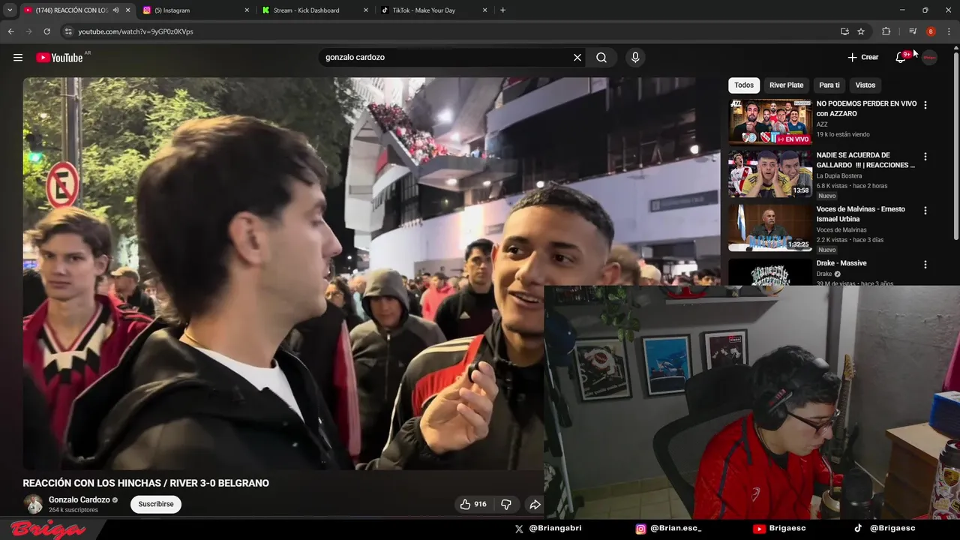960x540 pixels.
Task: Open options for NADIE SE ACUERDA video
Action: click(925, 157)
